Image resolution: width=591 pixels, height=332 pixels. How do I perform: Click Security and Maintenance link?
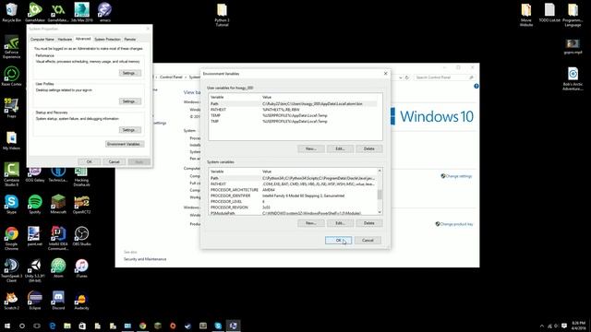coord(145,259)
